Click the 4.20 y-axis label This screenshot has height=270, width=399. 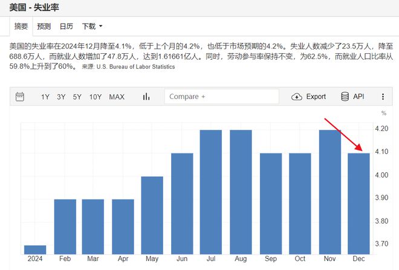point(381,129)
